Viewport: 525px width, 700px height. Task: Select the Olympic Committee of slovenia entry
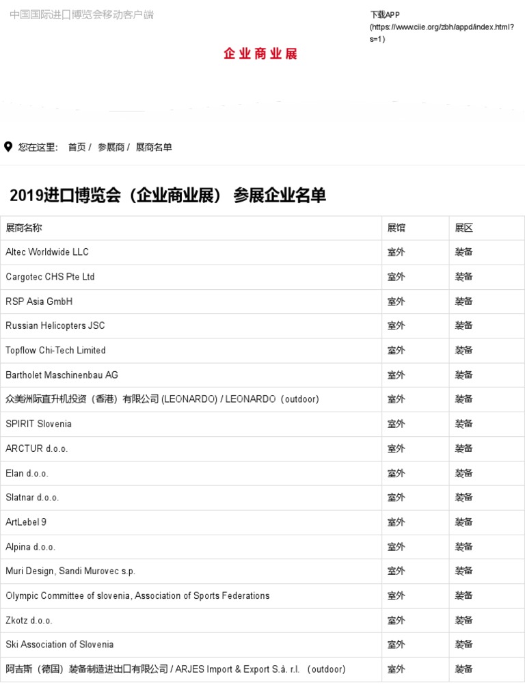(137, 596)
